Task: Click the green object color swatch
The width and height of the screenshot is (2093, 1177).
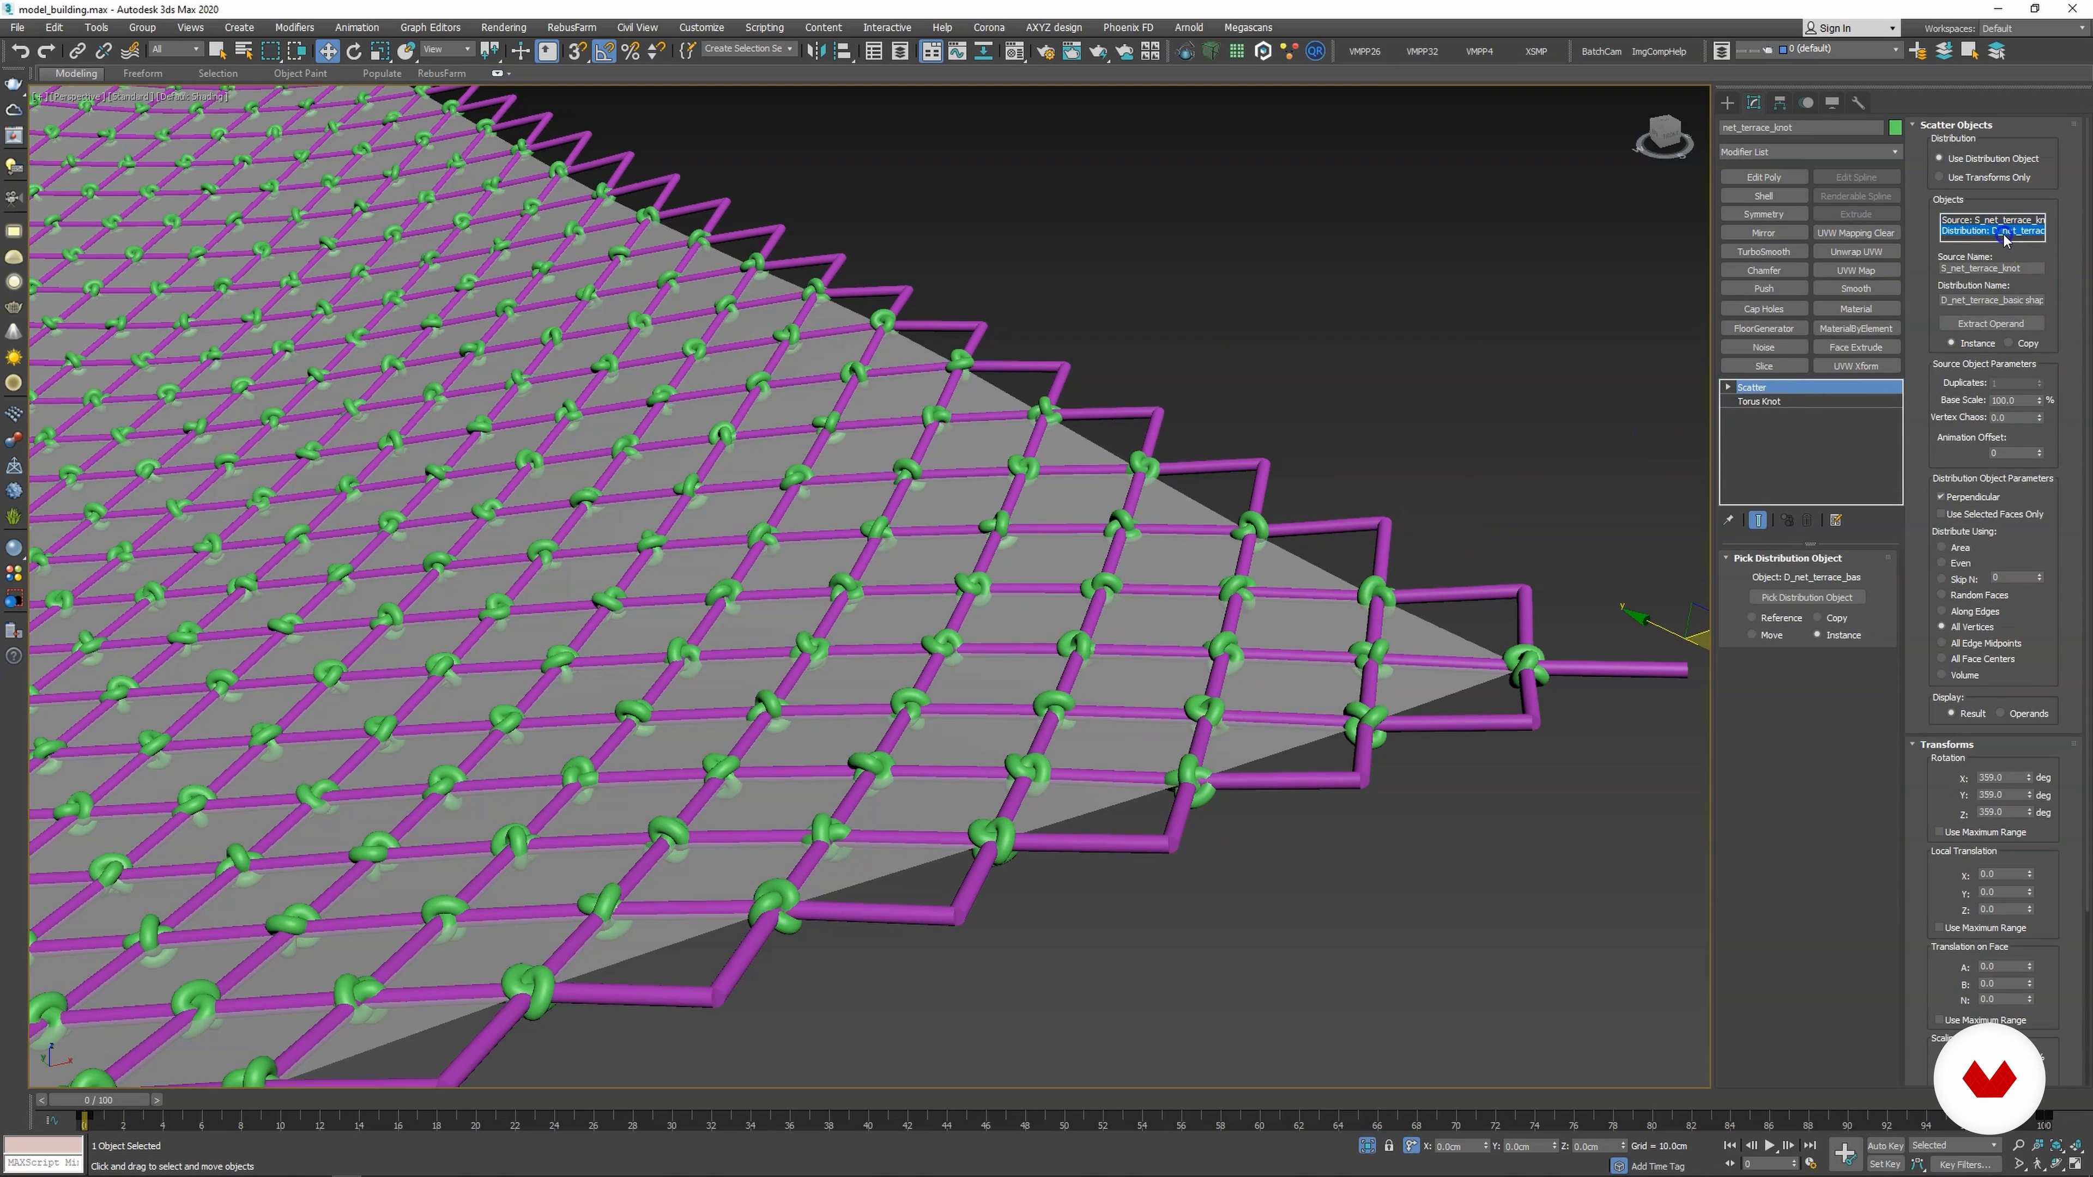Action: (x=1895, y=128)
